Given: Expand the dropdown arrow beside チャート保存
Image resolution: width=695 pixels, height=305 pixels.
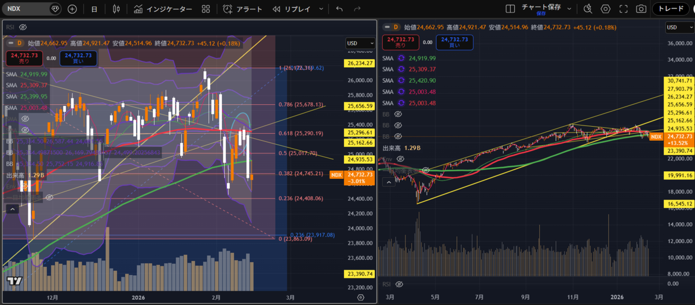Looking at the screenshot, I should coord(569,9).
